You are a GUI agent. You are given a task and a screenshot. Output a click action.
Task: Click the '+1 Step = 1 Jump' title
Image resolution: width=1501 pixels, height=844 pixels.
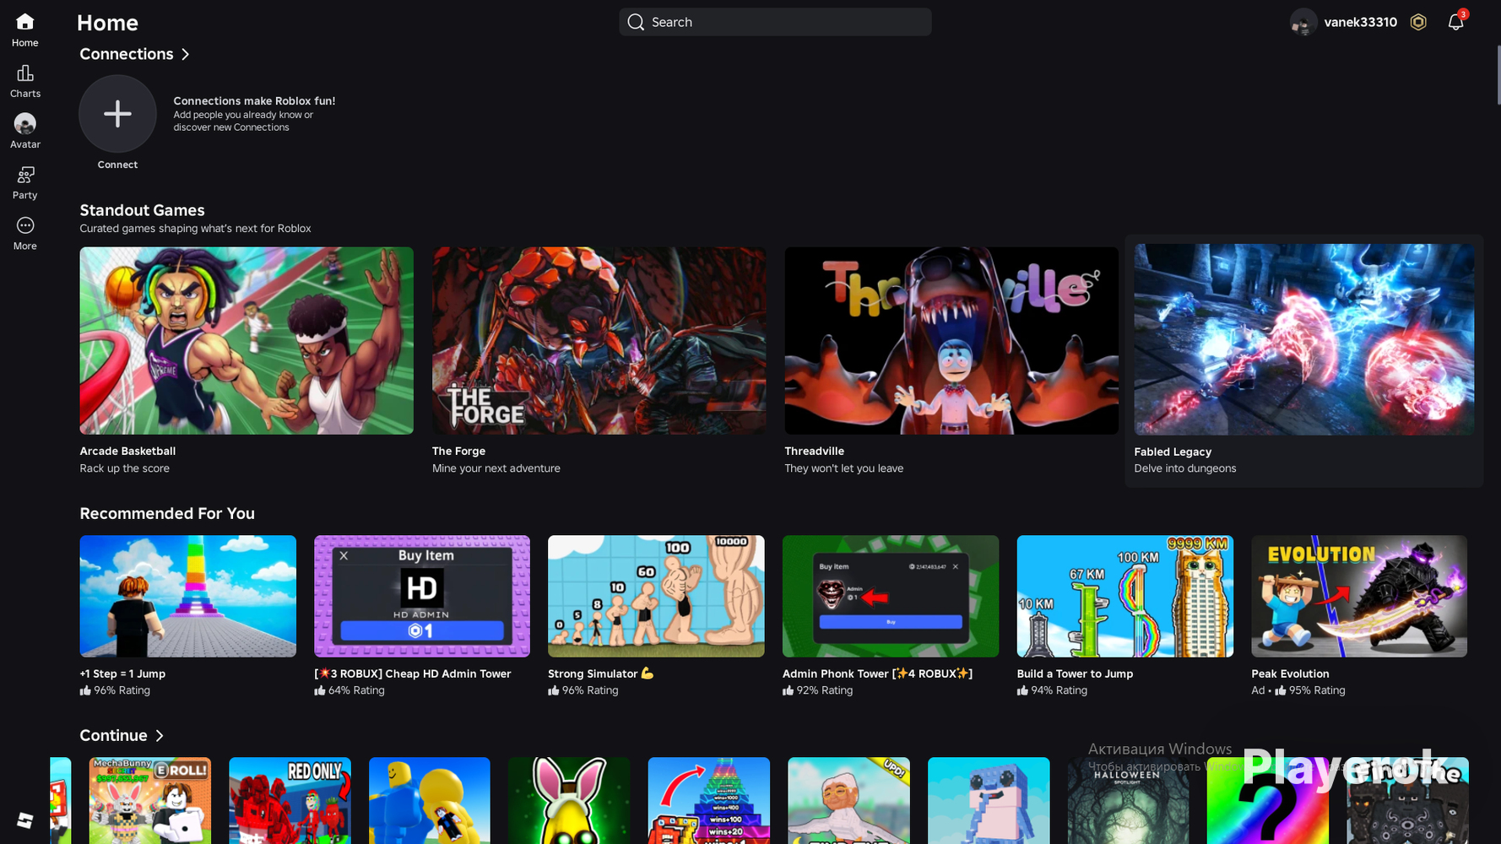tap(122, 674)
